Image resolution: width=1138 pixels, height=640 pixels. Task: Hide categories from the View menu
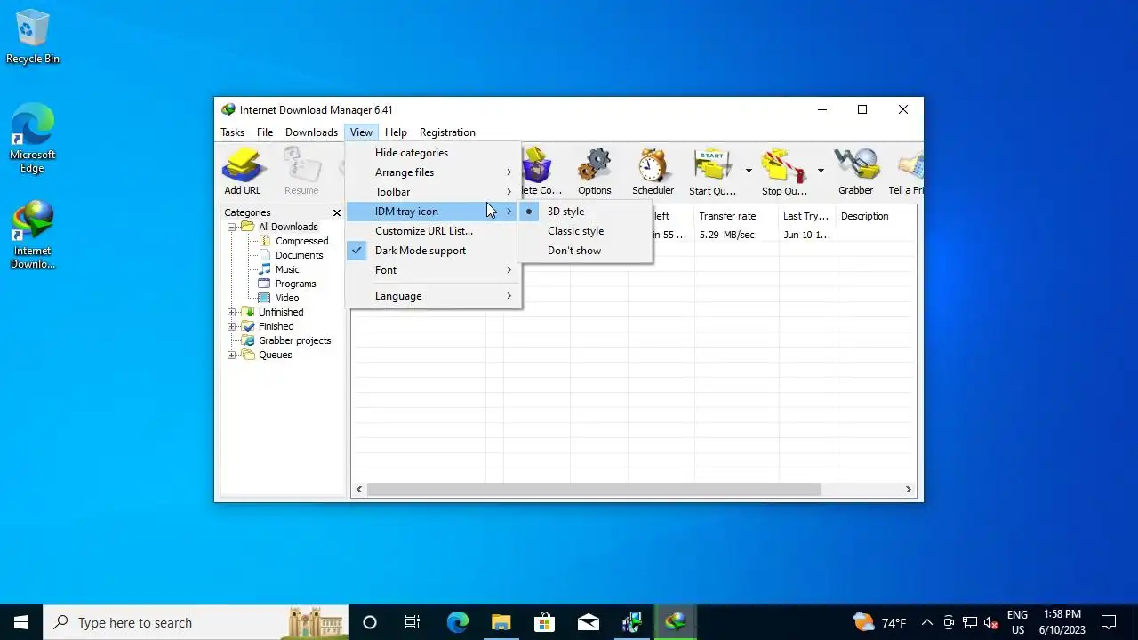click(433, 153)
